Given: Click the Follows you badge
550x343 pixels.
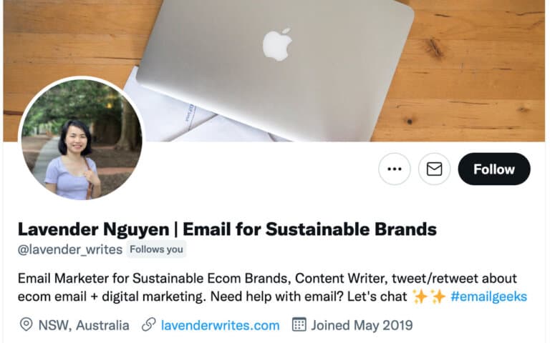Looking at the screenshot, I should (156, 249).
